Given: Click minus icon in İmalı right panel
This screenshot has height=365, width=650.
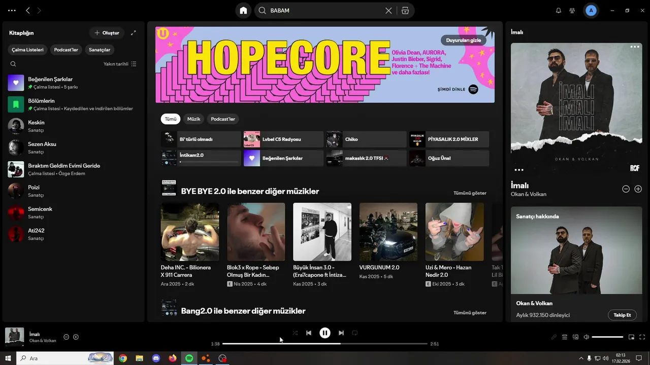Looking at the screenshot, I should pyautogui.click(x=626, y=189).
